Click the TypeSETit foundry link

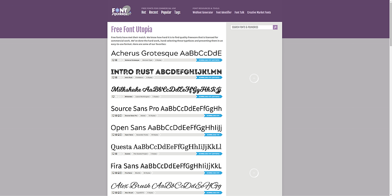[x=139, y=193]
